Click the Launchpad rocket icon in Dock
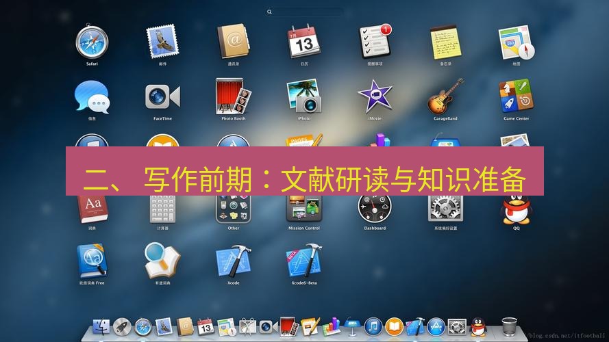This screenshot has height=342, width=609. tap(122, 327)
